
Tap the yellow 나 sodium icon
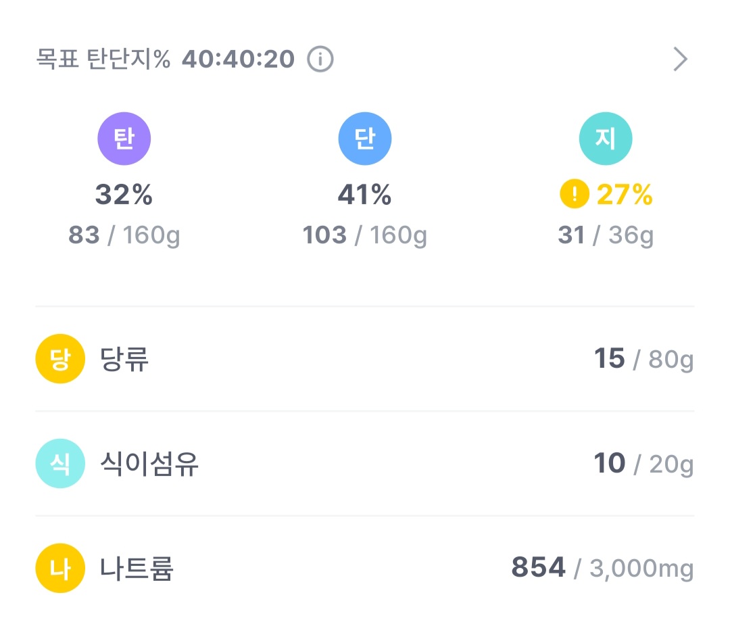(60, 569)
